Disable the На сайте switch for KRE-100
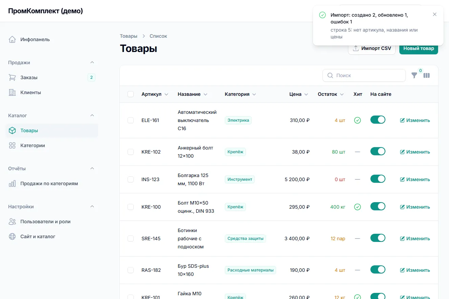449x299 pixels. (378, 206)
